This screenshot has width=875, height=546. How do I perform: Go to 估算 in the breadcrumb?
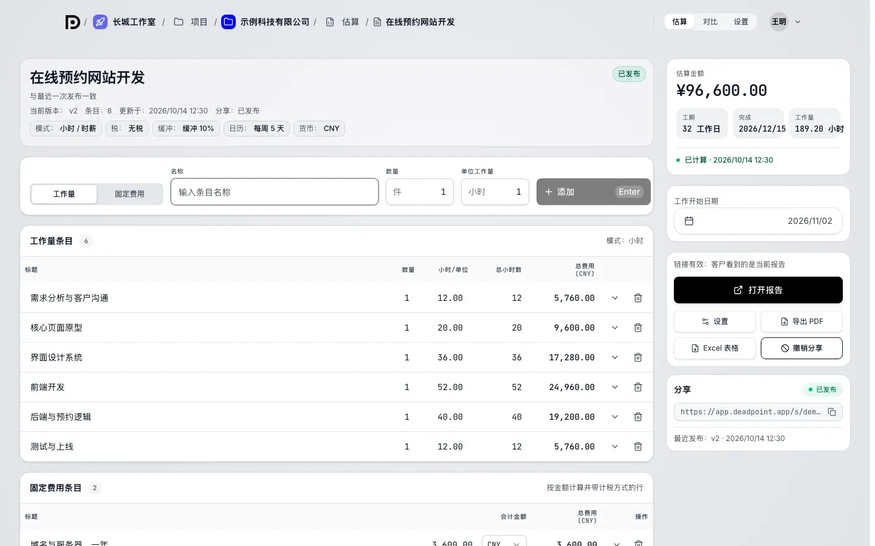click(x=343, y=22)
